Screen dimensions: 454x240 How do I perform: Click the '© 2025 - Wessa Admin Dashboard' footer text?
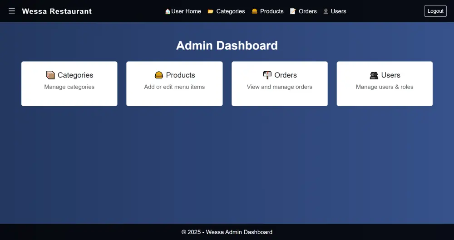227,232
